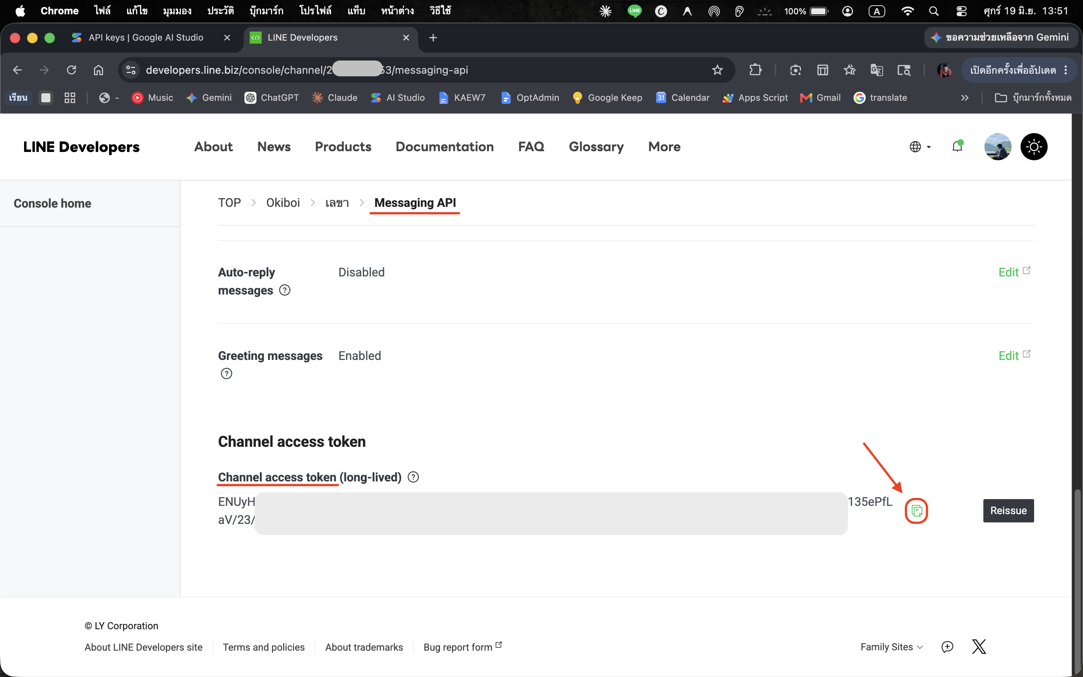Image resolution: width=1083 pixels, height=677 pixels.
Task: Reissue the channel access token
Action: (x=1008, y=510)
